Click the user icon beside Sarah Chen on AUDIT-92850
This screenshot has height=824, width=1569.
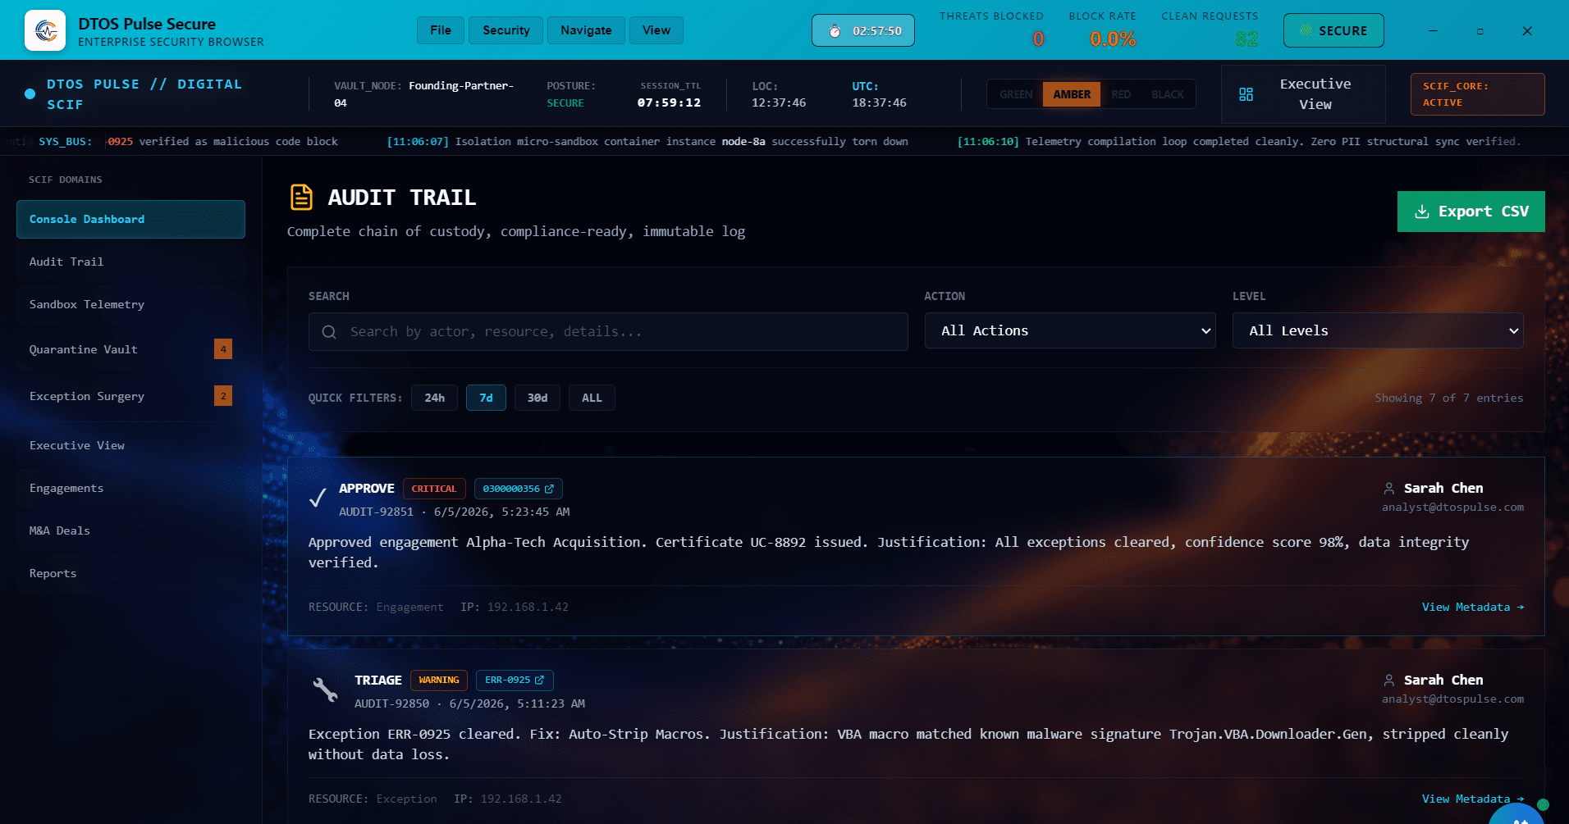(1388, 681)
